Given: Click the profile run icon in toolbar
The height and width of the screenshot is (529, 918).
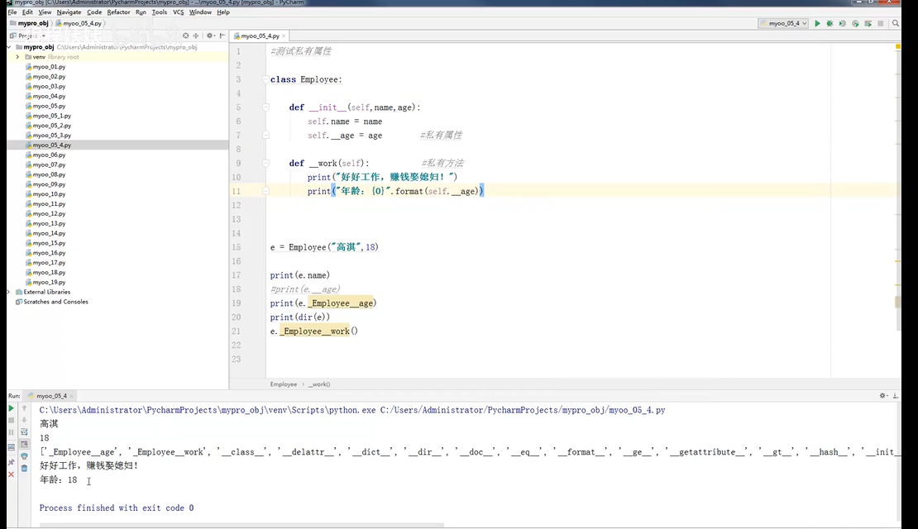Looking at the screenshot, I should coord(855,23).
